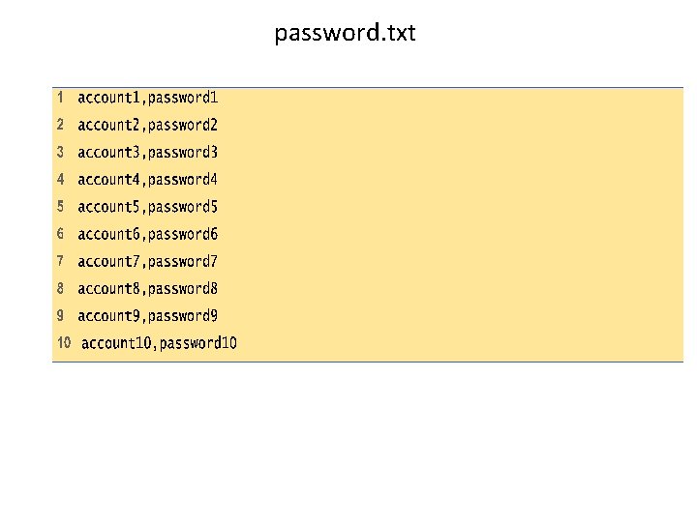The image size is (697, 522).
Task: Click line number 10 in the gutter
Action: coord(64,342)
